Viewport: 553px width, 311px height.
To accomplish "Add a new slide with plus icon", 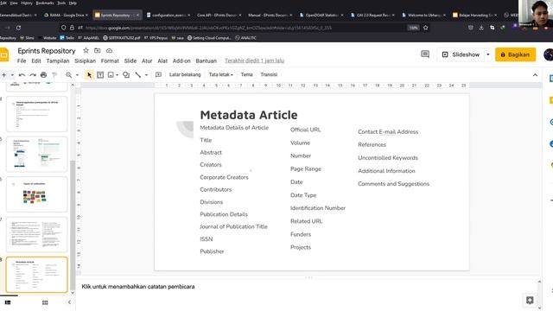I will [x=3, y=75].
